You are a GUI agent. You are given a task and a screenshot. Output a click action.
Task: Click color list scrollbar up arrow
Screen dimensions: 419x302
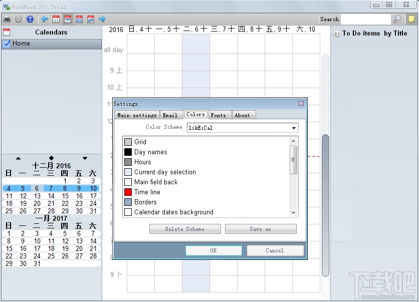[x=293, y=141]
